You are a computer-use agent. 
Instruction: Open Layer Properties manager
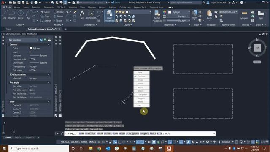click(x=109, y=16)
